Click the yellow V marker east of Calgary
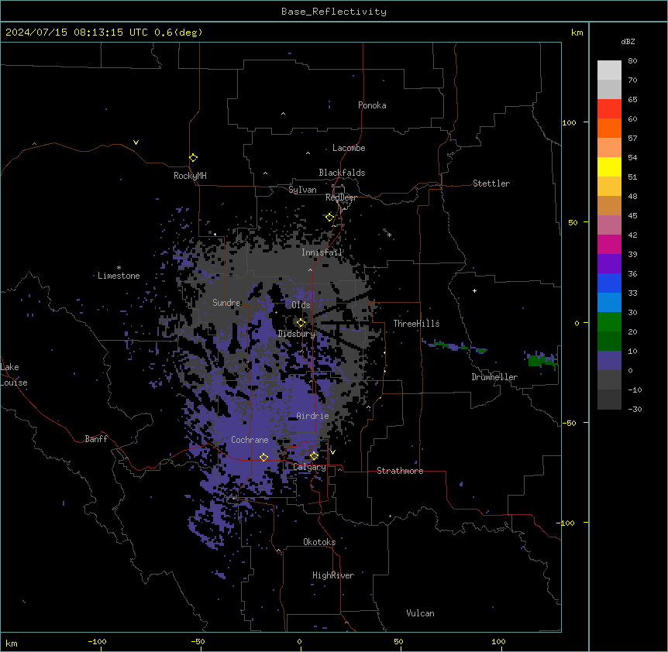The image size is (668, 652). pyautogui.click(x=332, y=452)
